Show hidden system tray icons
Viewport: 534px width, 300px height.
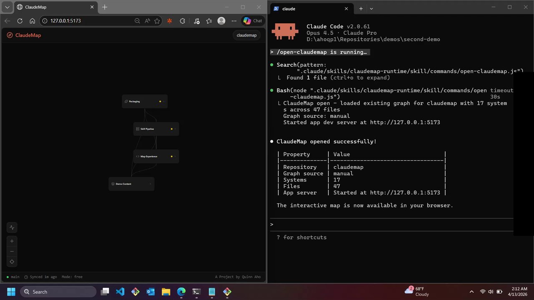pos(471,292)
